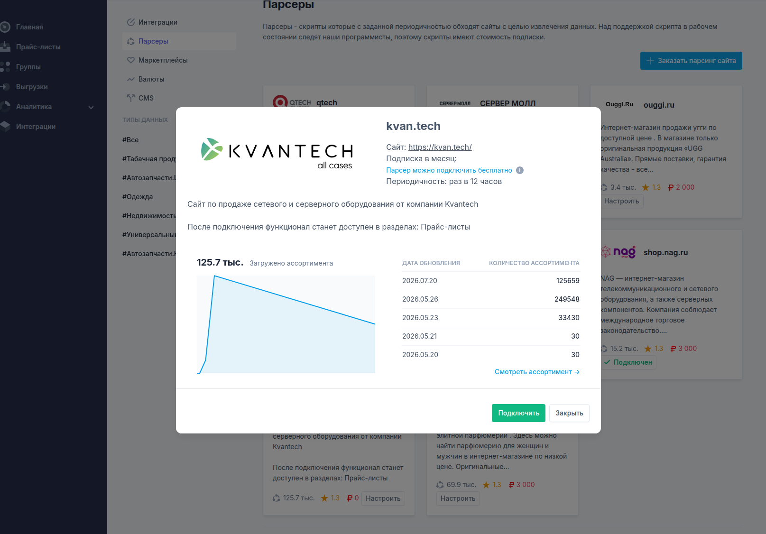
Task: Click Заказать парсинг сайта button
Action: tap(691, 61)
